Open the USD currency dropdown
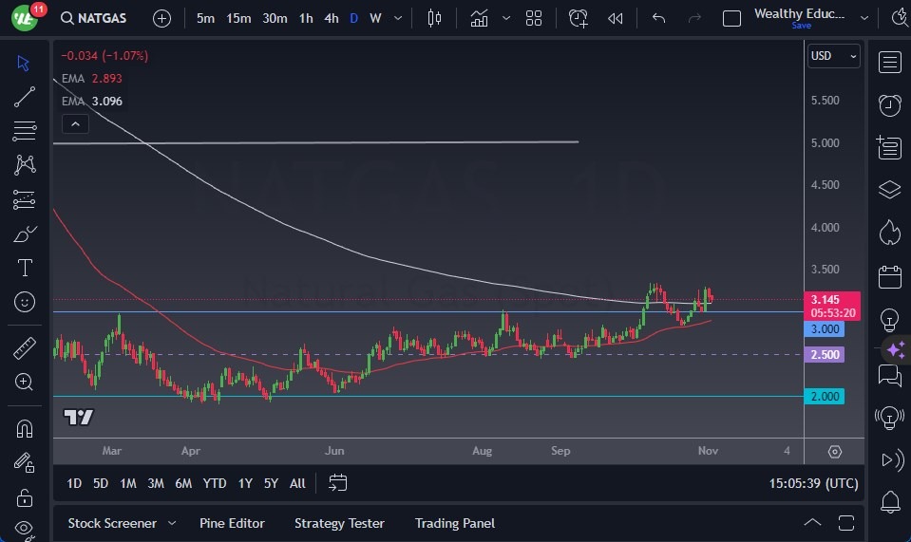 833,56
